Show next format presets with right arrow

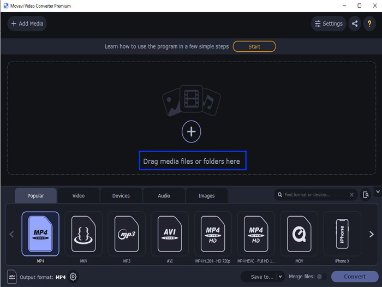[x=371, y=235]
